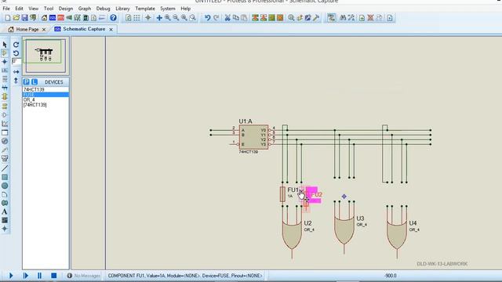The height and width of the screenshot is (282, 502).
Task: Pause the simulation
Action: point(39,275)
